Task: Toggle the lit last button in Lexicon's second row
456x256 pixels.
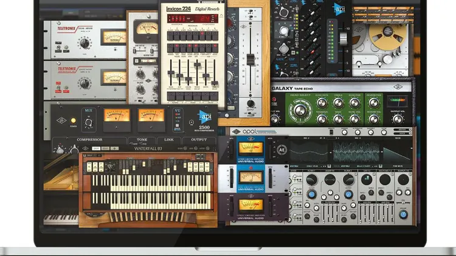Action: pos(215,48)
